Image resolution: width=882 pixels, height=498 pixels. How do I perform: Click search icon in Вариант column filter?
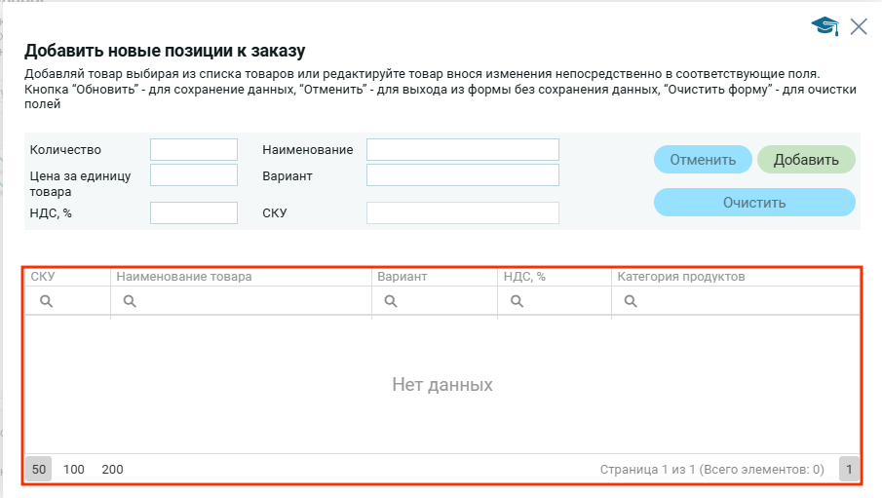391,302
